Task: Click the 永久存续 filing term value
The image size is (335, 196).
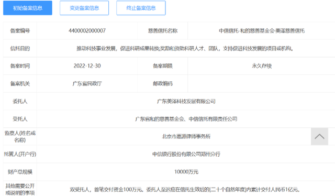Action: (262, 66)
